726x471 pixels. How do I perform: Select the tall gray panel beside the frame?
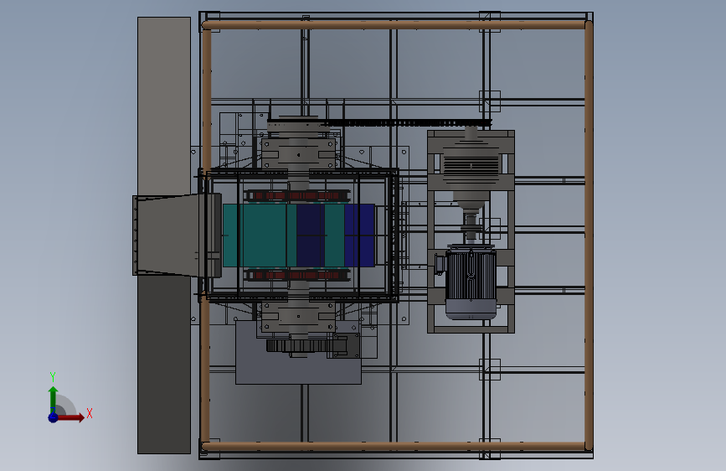pos(164,106)
